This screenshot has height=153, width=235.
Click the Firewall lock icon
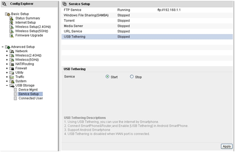[x=12, y=68]
